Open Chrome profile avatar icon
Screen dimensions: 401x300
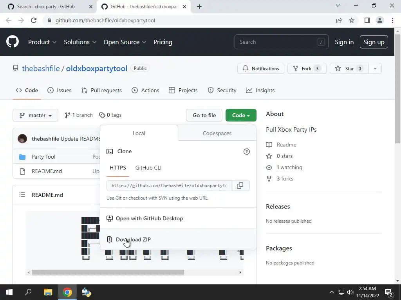pyautogui.click(x=380, y=20)
